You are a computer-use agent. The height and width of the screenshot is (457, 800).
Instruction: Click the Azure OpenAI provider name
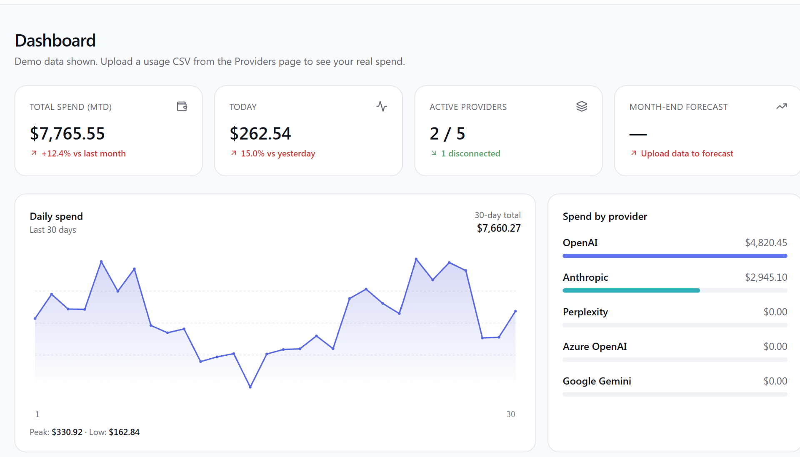click(595, 346)
